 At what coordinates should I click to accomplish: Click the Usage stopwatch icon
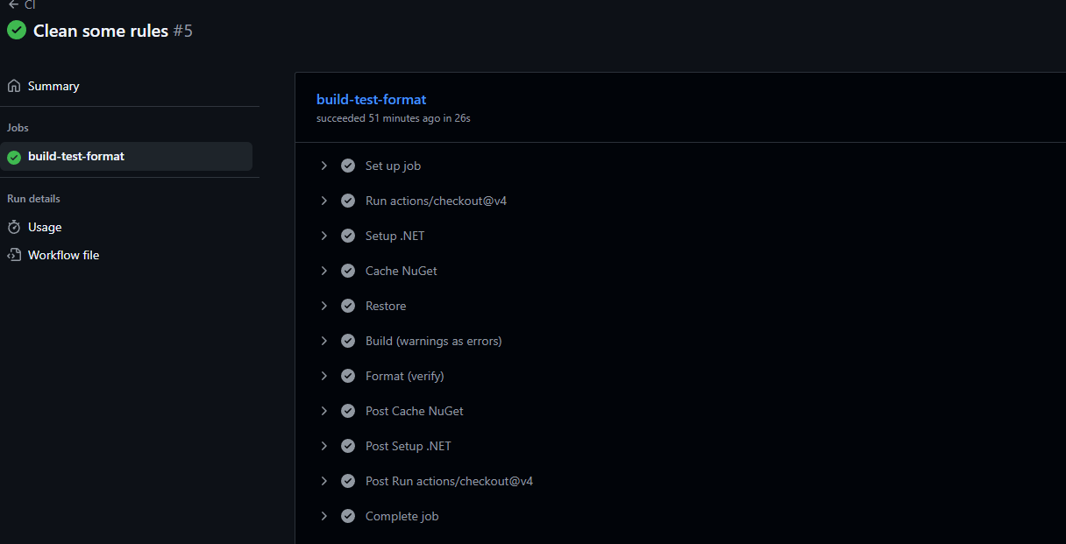[14, 227]
